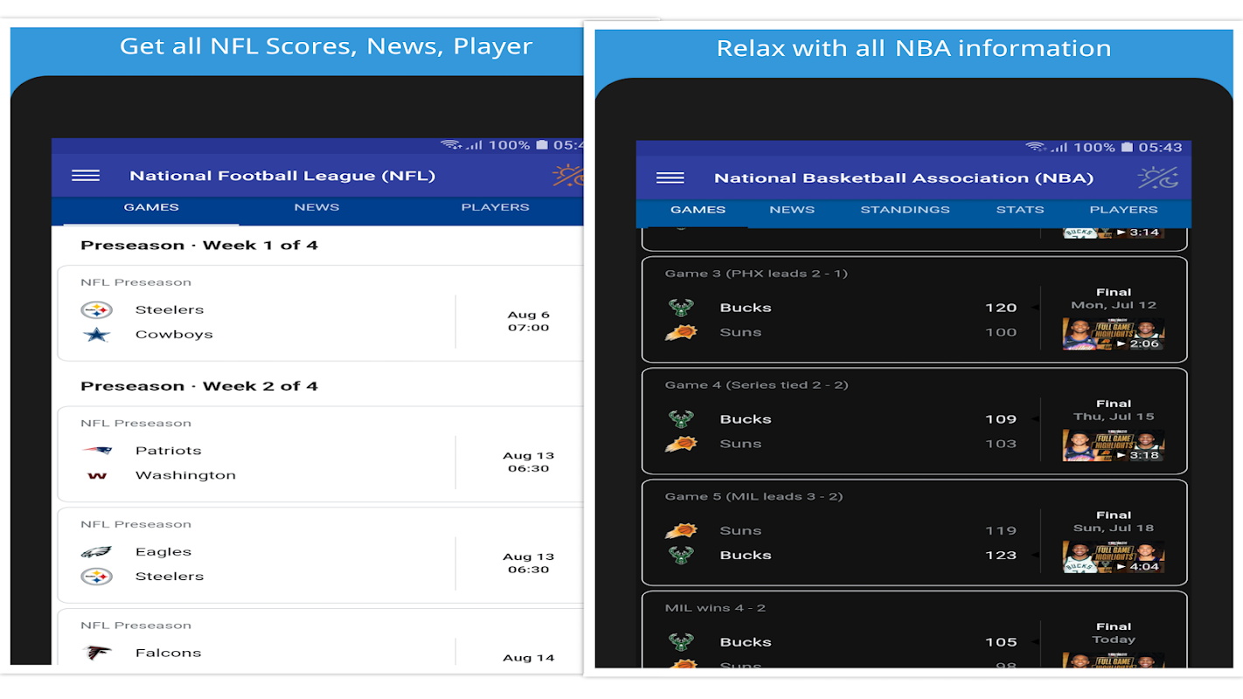Click the Eagles logo
Viewport: 1243px width, 699px height.
[97, 552]
